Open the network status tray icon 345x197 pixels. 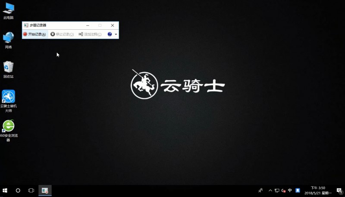[x=277, y=191]
